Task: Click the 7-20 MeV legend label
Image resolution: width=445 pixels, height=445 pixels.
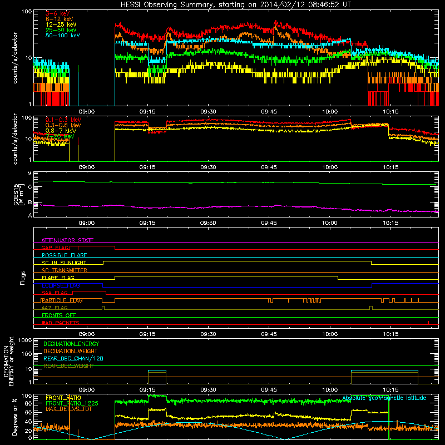Action: pos(60,136)
